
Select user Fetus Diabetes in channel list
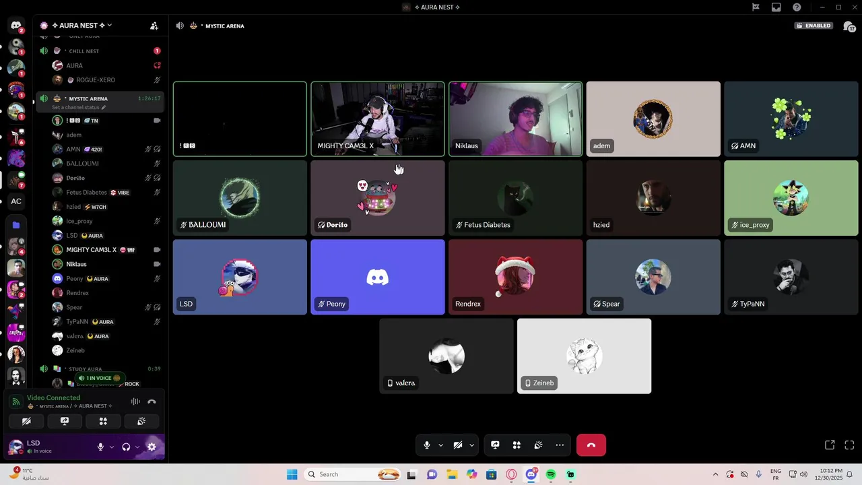tap(106, 193)
